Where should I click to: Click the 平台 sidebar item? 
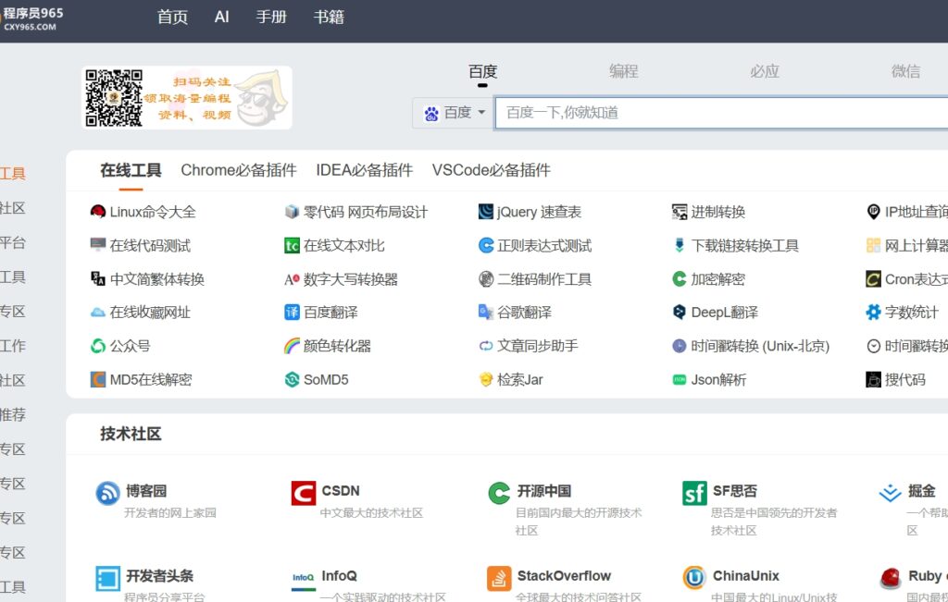(13, 242)
